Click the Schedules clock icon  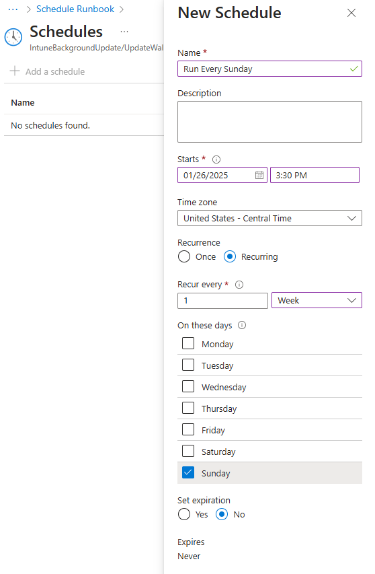tap(13, 37)
